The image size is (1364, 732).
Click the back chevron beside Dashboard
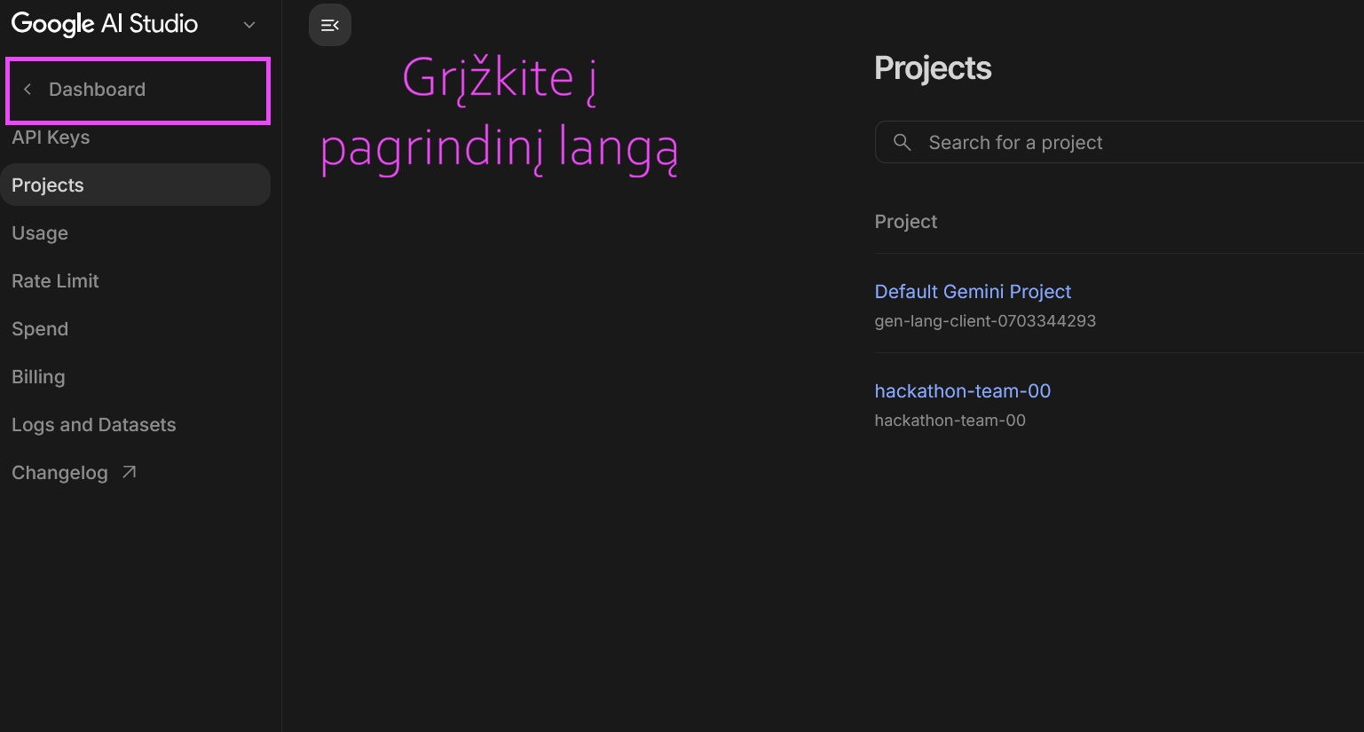click(28, 90)
